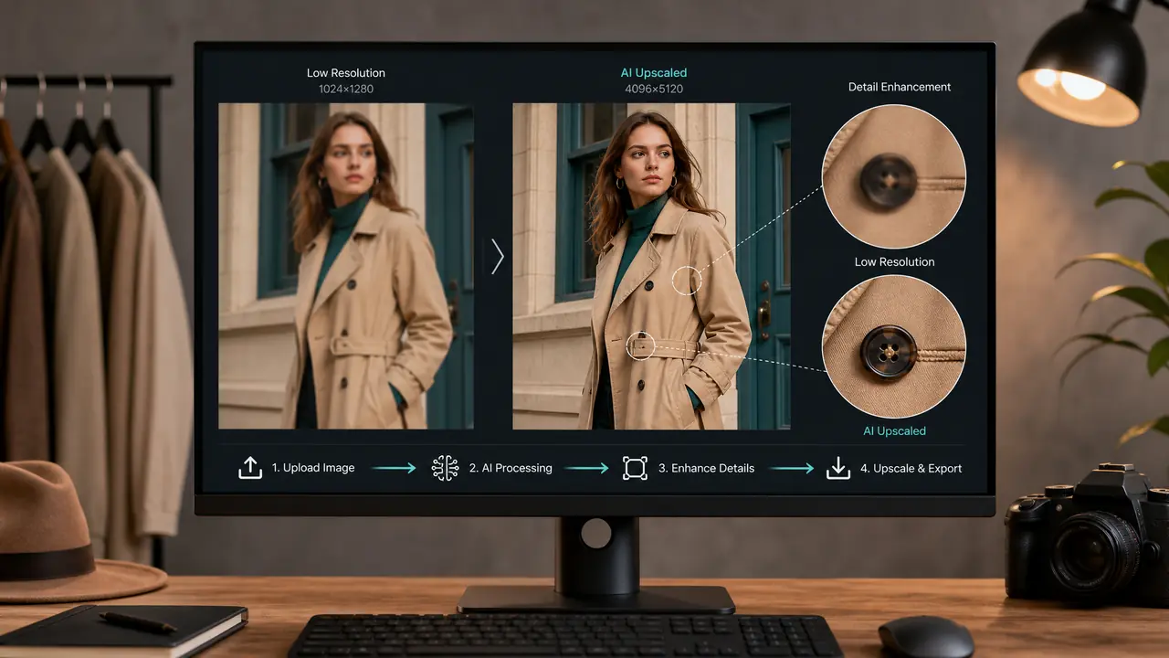Click the 'AI Upscaled' heading above the photo
Screen dimensions: 1169x658
[x=653, y=73]
